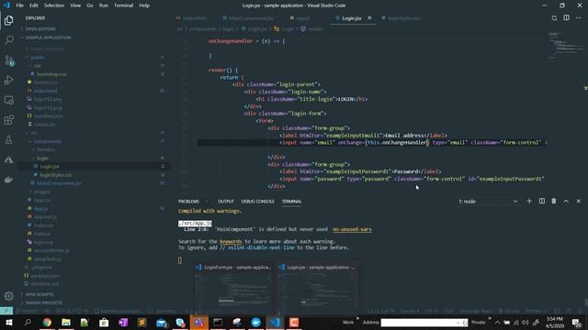Select the LoginForm.jsx taskbar window preview
The width and height of the screenshot is (588, 330).
point(234,287)
